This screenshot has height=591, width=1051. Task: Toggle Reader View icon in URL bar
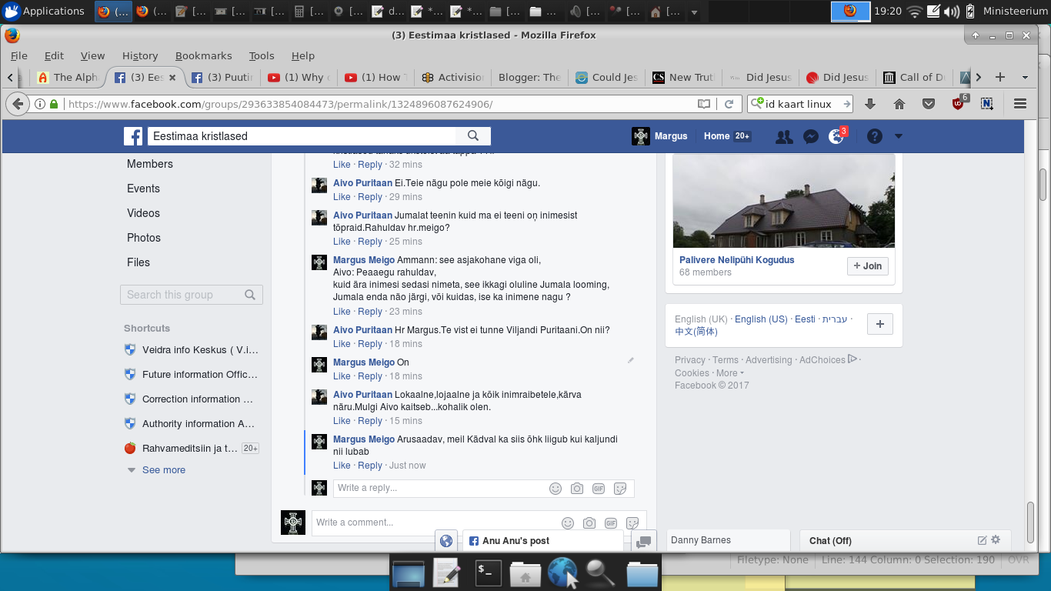(x=704, y=104)
